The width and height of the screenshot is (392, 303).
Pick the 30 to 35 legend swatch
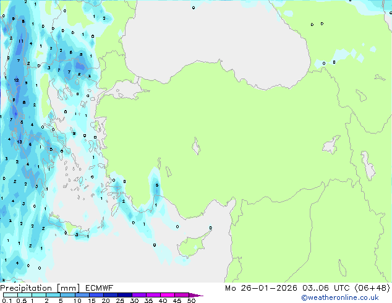pos(139,295)
